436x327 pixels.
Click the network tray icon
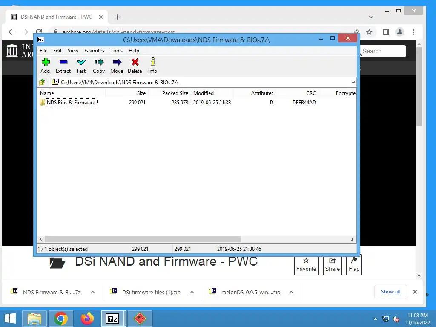pyautogui.click(x=386, y=319)
